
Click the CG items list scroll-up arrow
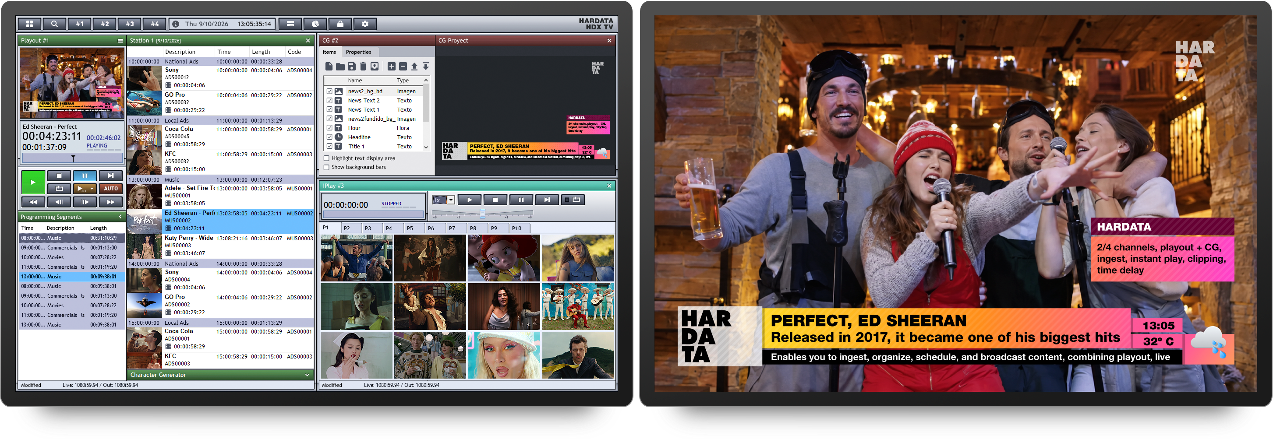(426, 80)
